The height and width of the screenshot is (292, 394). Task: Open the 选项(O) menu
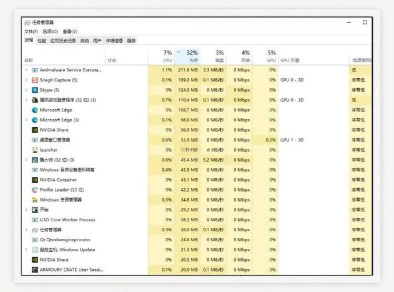click(50, 32)
